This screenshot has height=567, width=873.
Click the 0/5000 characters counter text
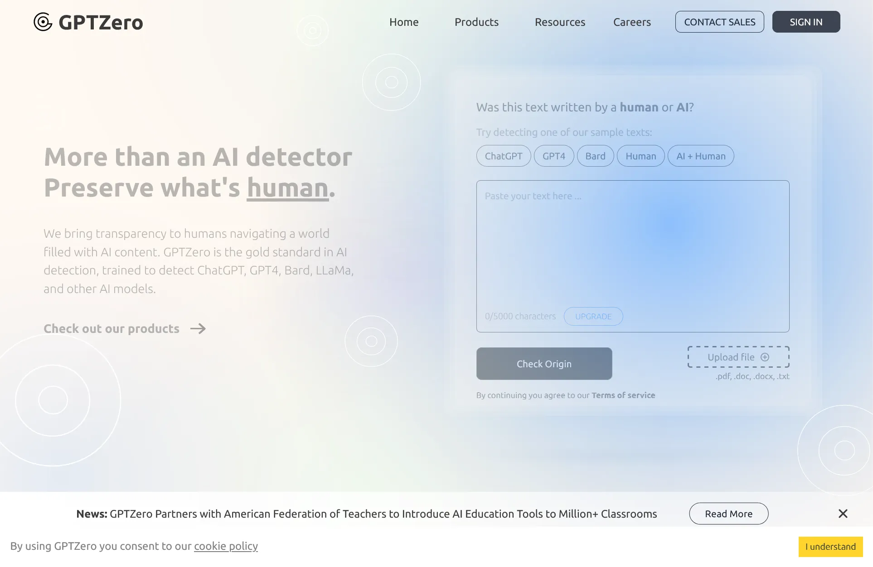click(520, 316)
